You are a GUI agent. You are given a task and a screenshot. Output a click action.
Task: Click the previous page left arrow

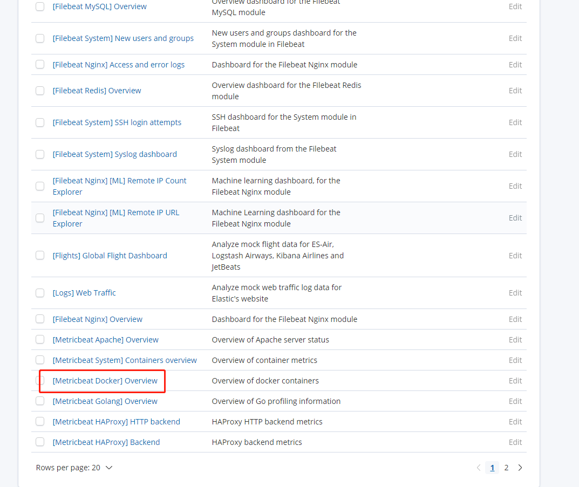(479, 468)
